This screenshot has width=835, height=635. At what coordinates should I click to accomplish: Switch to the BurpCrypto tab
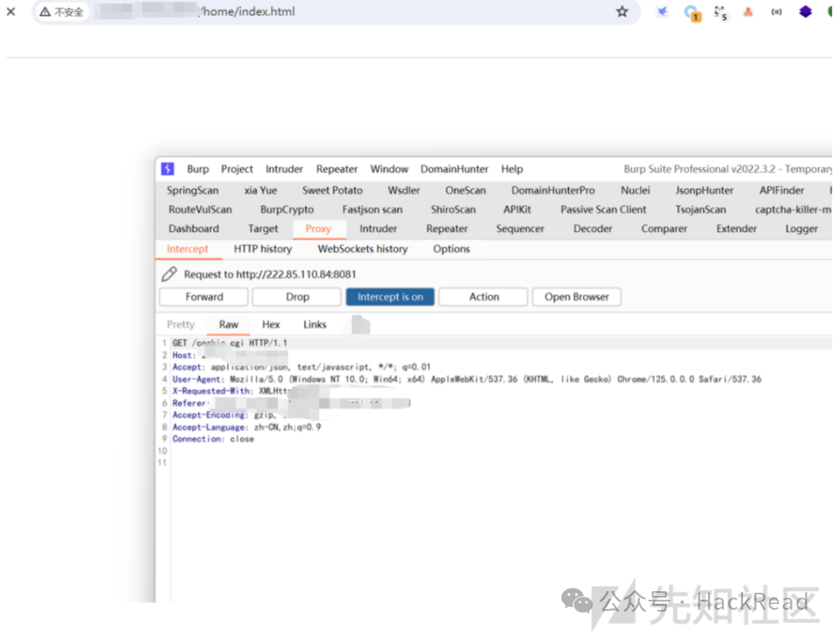click(286, 209)
